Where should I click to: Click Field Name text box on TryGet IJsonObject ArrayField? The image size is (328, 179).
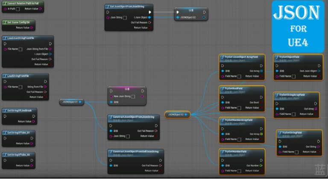239,76
